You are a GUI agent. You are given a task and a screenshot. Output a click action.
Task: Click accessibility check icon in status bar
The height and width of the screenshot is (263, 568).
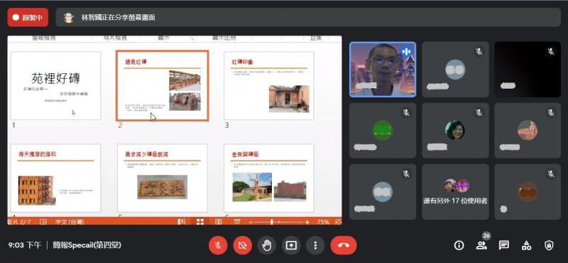[x=43, y=222]
